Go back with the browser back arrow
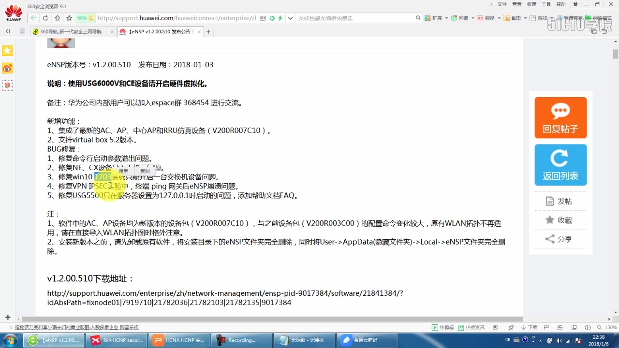 click(33, 18)
